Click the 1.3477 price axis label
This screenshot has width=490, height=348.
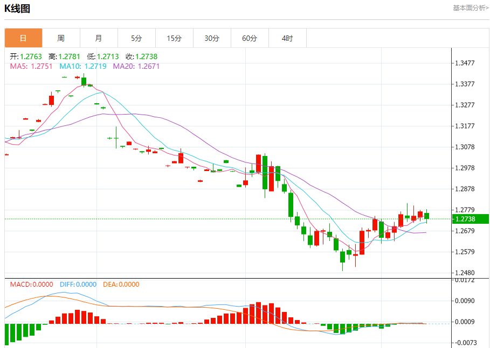coord(465,63)
